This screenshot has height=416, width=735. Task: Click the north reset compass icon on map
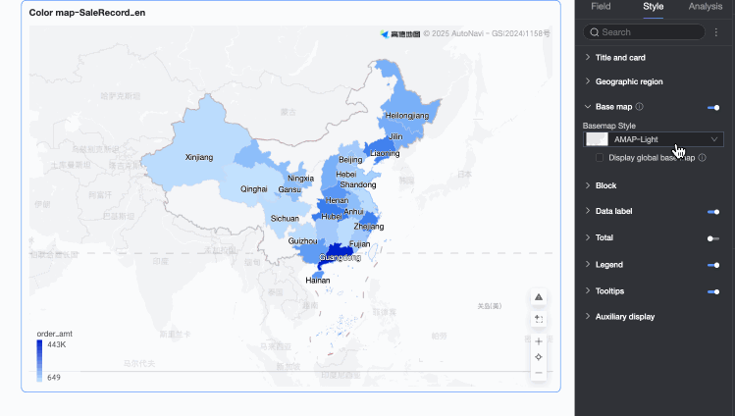point(539,297)
